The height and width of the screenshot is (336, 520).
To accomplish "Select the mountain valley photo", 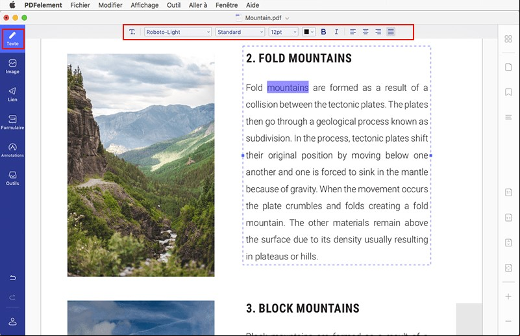I will pos(141,165).
